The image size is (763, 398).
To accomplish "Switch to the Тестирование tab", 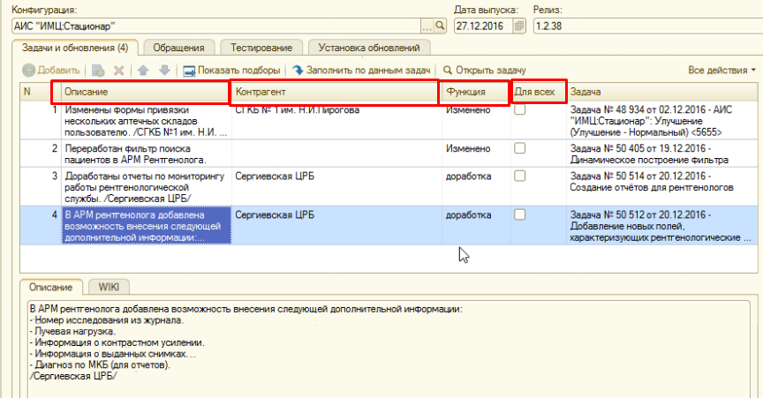I will [261, 48].
